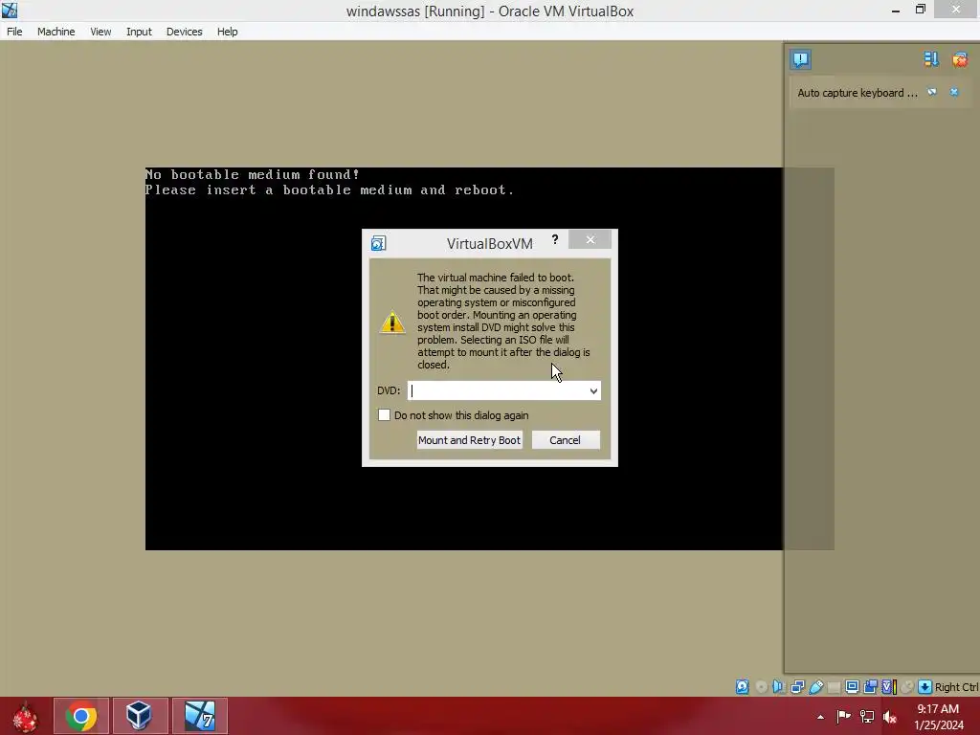
Task: Show hidden system tray icons arrow
Action: pos(820,717)
